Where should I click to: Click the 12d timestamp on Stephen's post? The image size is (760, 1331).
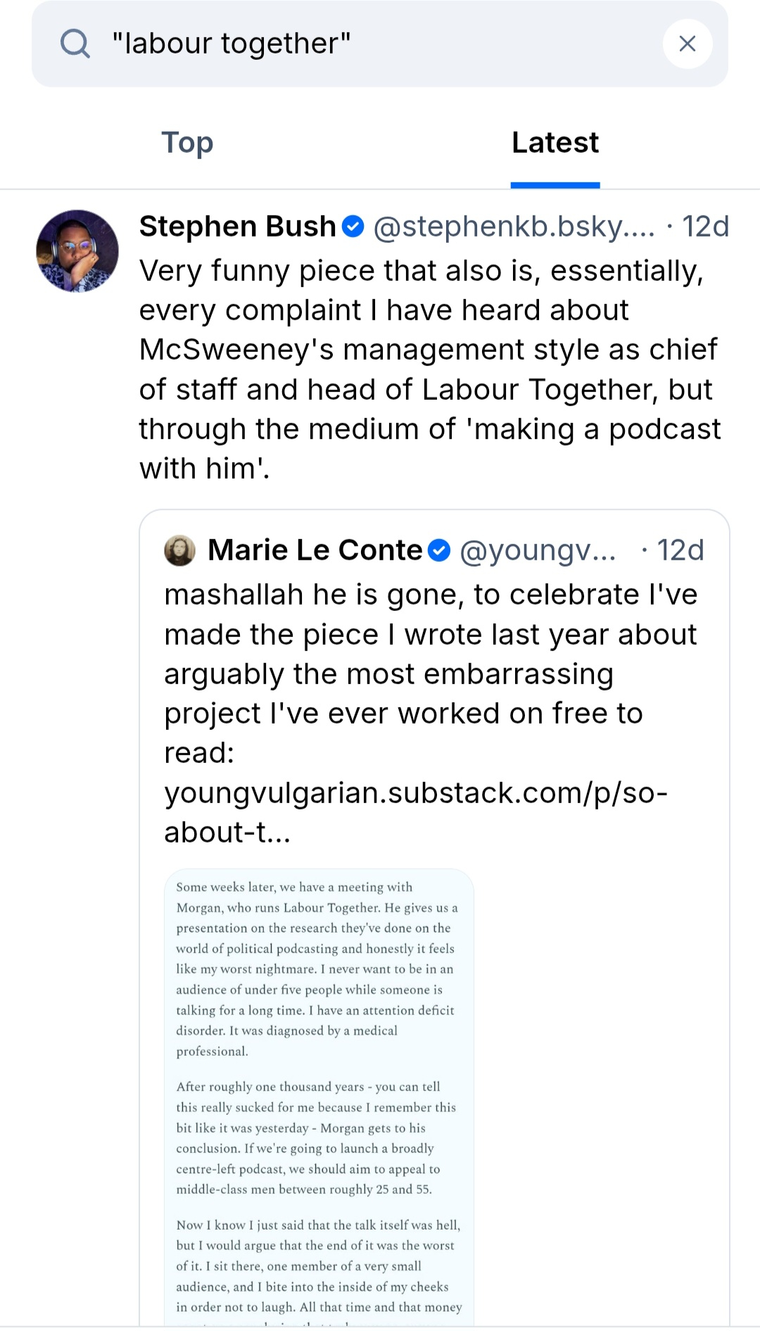(x=705, y=227)
